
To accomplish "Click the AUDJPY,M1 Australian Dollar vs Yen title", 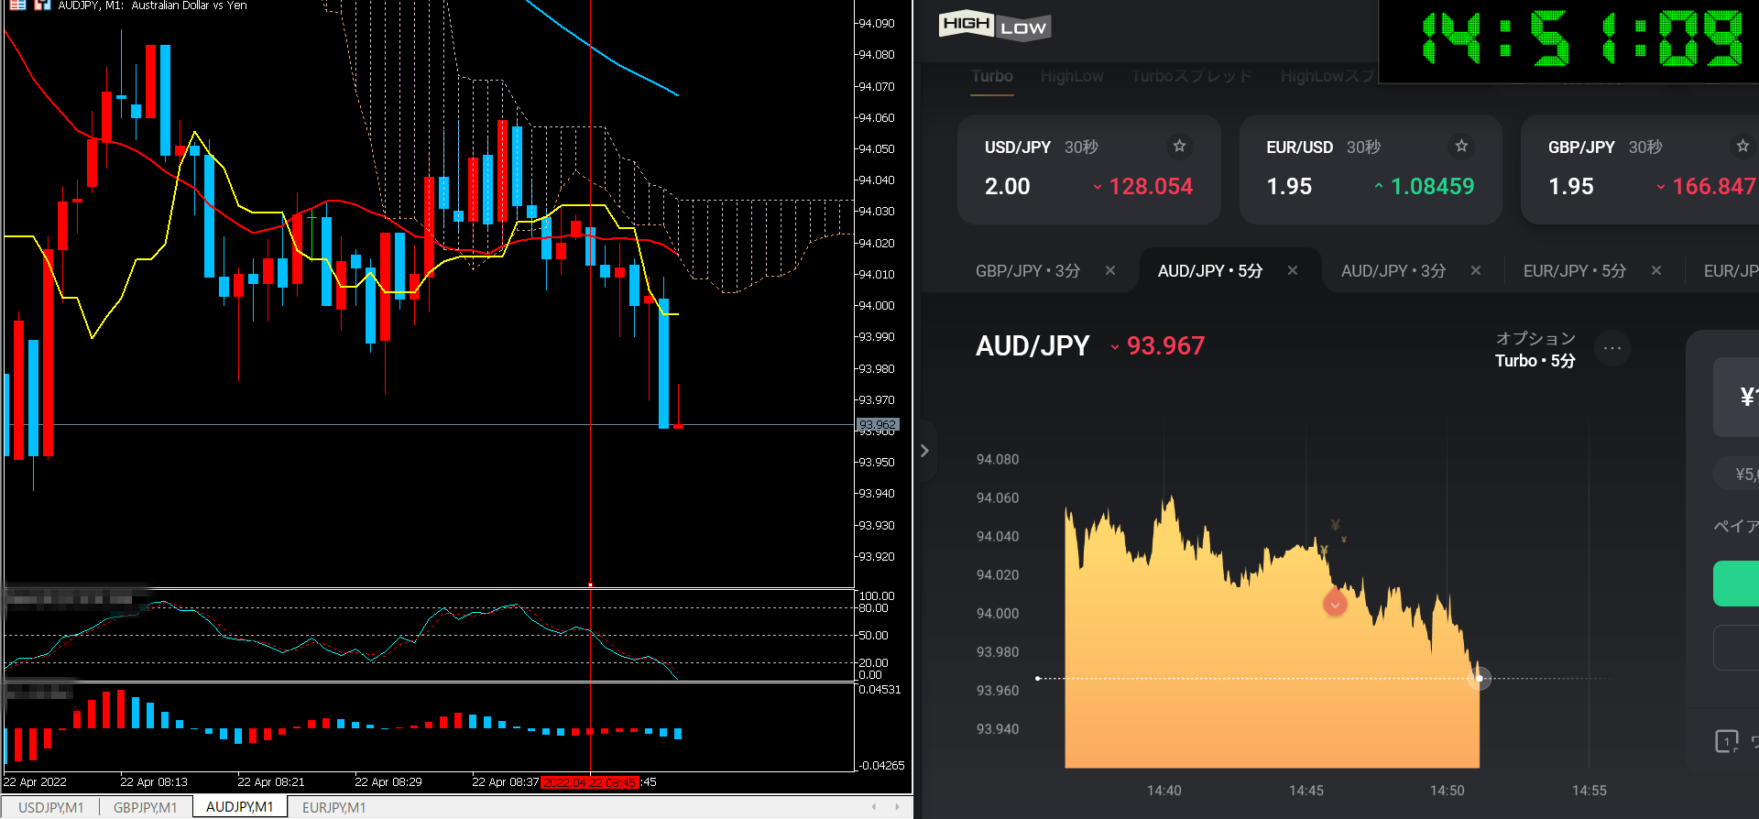I will (152, 5).
